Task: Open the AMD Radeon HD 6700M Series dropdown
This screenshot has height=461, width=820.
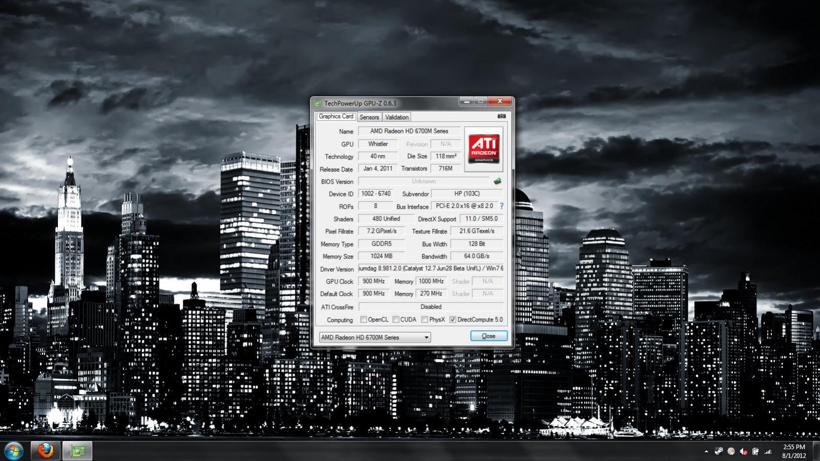Action: pyautogui.click(x=375, y=337)
